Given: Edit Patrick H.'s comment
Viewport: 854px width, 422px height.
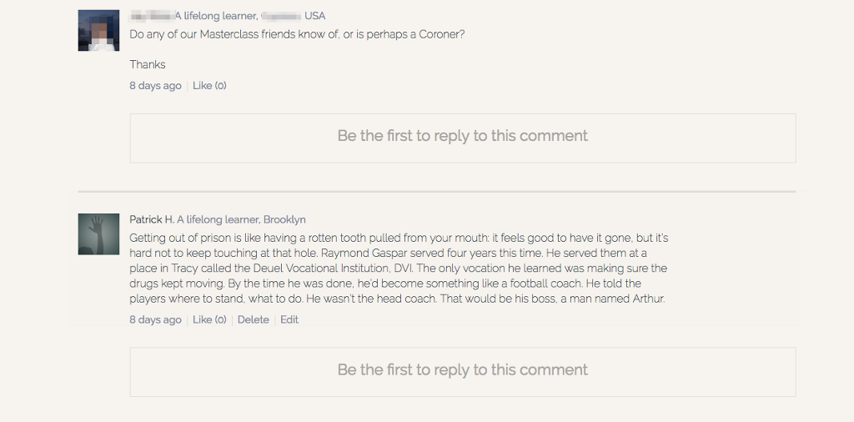Looking at the screenshot, I should [289, 319].
